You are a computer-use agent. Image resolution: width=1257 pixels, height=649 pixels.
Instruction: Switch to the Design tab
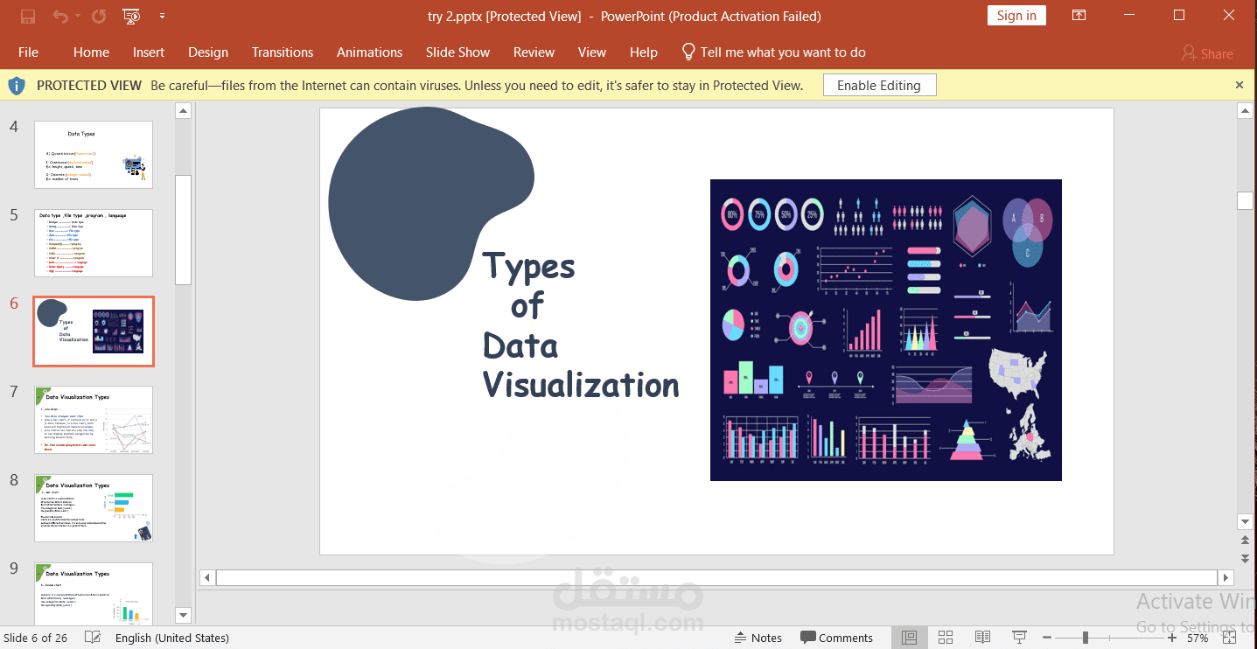coord(208,52)
